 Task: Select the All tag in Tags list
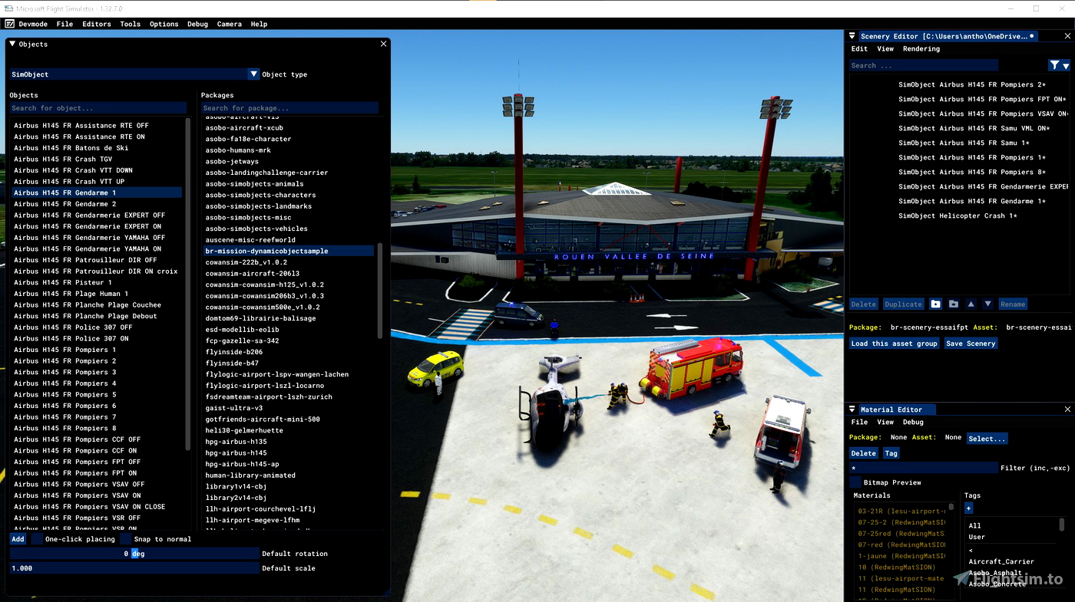click(x=975, y=525)
